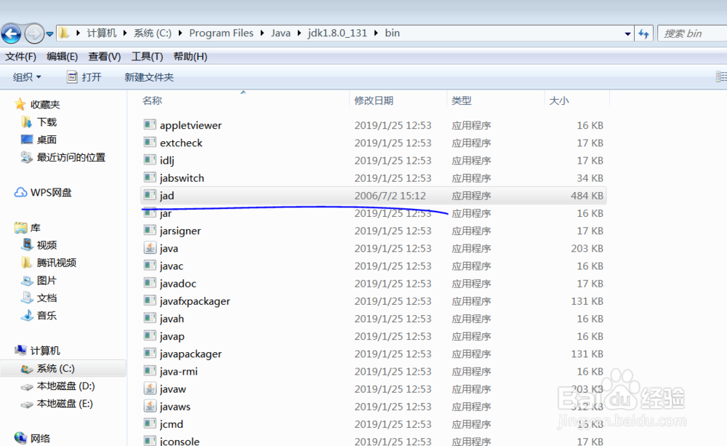
Task: Select the javapackager file icon
Action: tap(150, 353)
